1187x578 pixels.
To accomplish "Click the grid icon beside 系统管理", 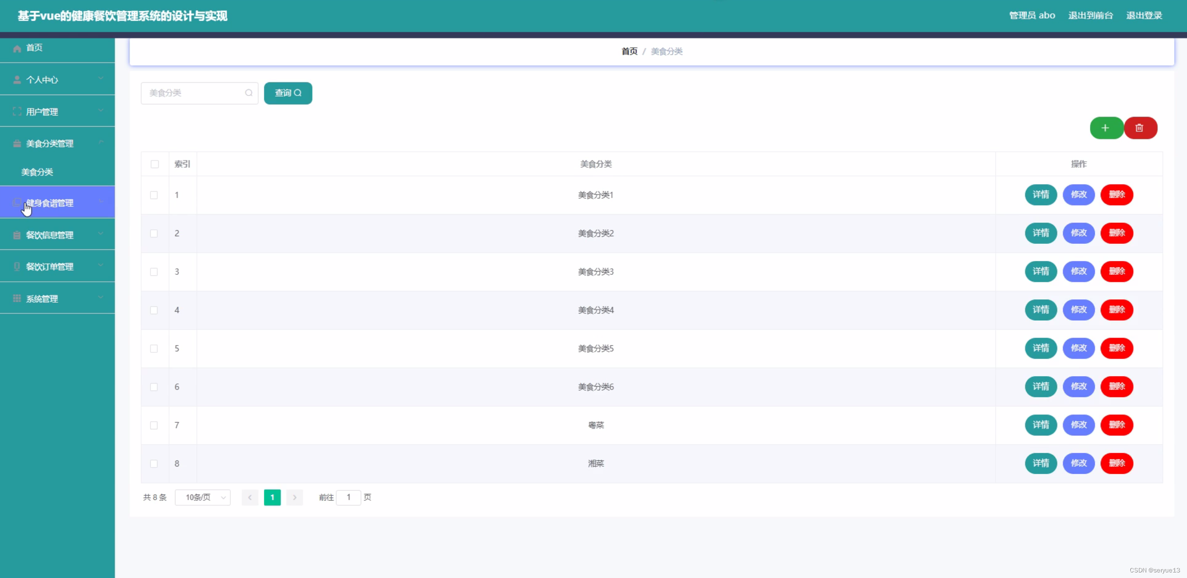I will point(17,299).
